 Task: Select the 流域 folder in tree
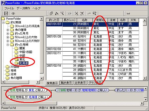(13, 74)
